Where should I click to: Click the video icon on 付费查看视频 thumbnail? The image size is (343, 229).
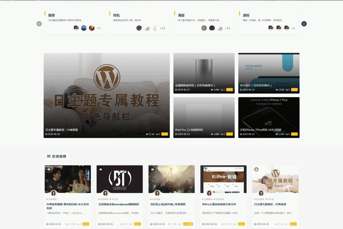49,169
